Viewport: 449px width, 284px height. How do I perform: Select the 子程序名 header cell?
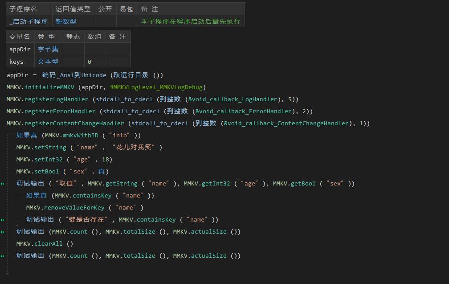(x=29, y=9)
